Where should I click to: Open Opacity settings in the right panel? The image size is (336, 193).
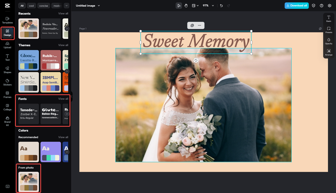click(328, 41)
